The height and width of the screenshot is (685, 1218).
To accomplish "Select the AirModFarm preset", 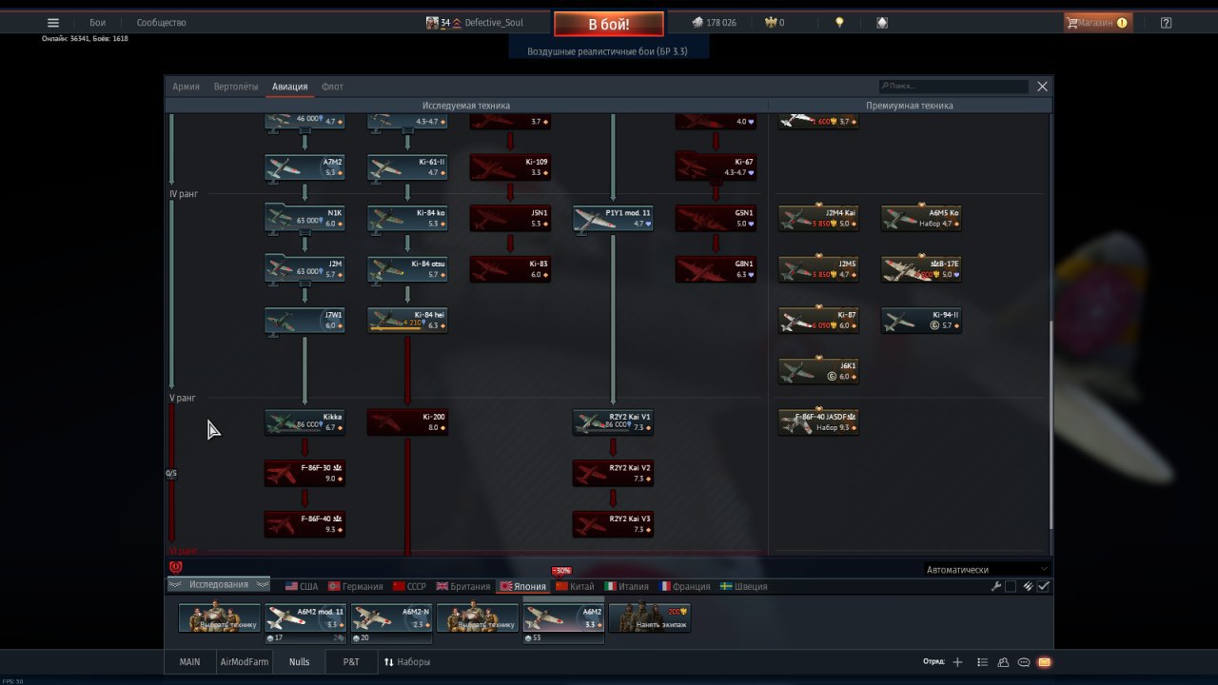I will tap(245, 662).
